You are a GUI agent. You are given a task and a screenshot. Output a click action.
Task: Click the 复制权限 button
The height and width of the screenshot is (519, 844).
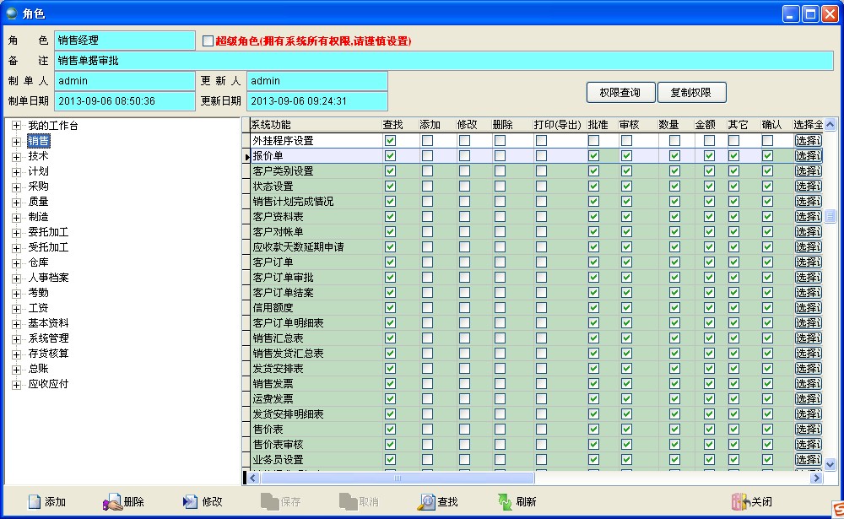[692, 92]
